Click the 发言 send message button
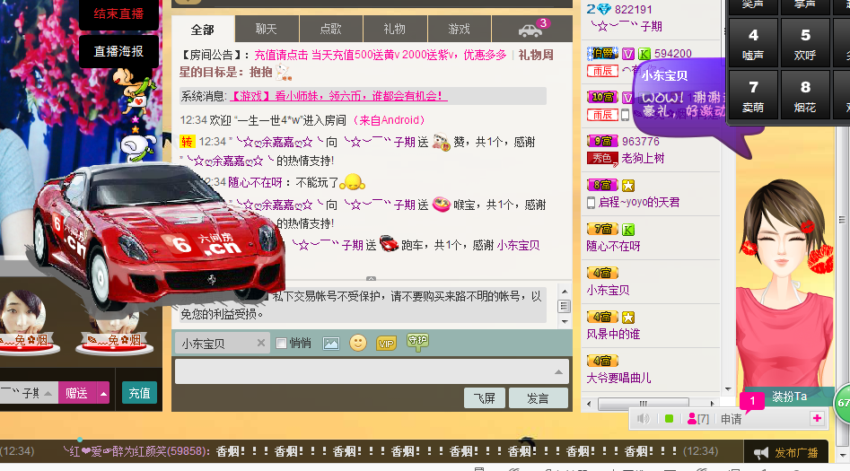 coord(539,398)
